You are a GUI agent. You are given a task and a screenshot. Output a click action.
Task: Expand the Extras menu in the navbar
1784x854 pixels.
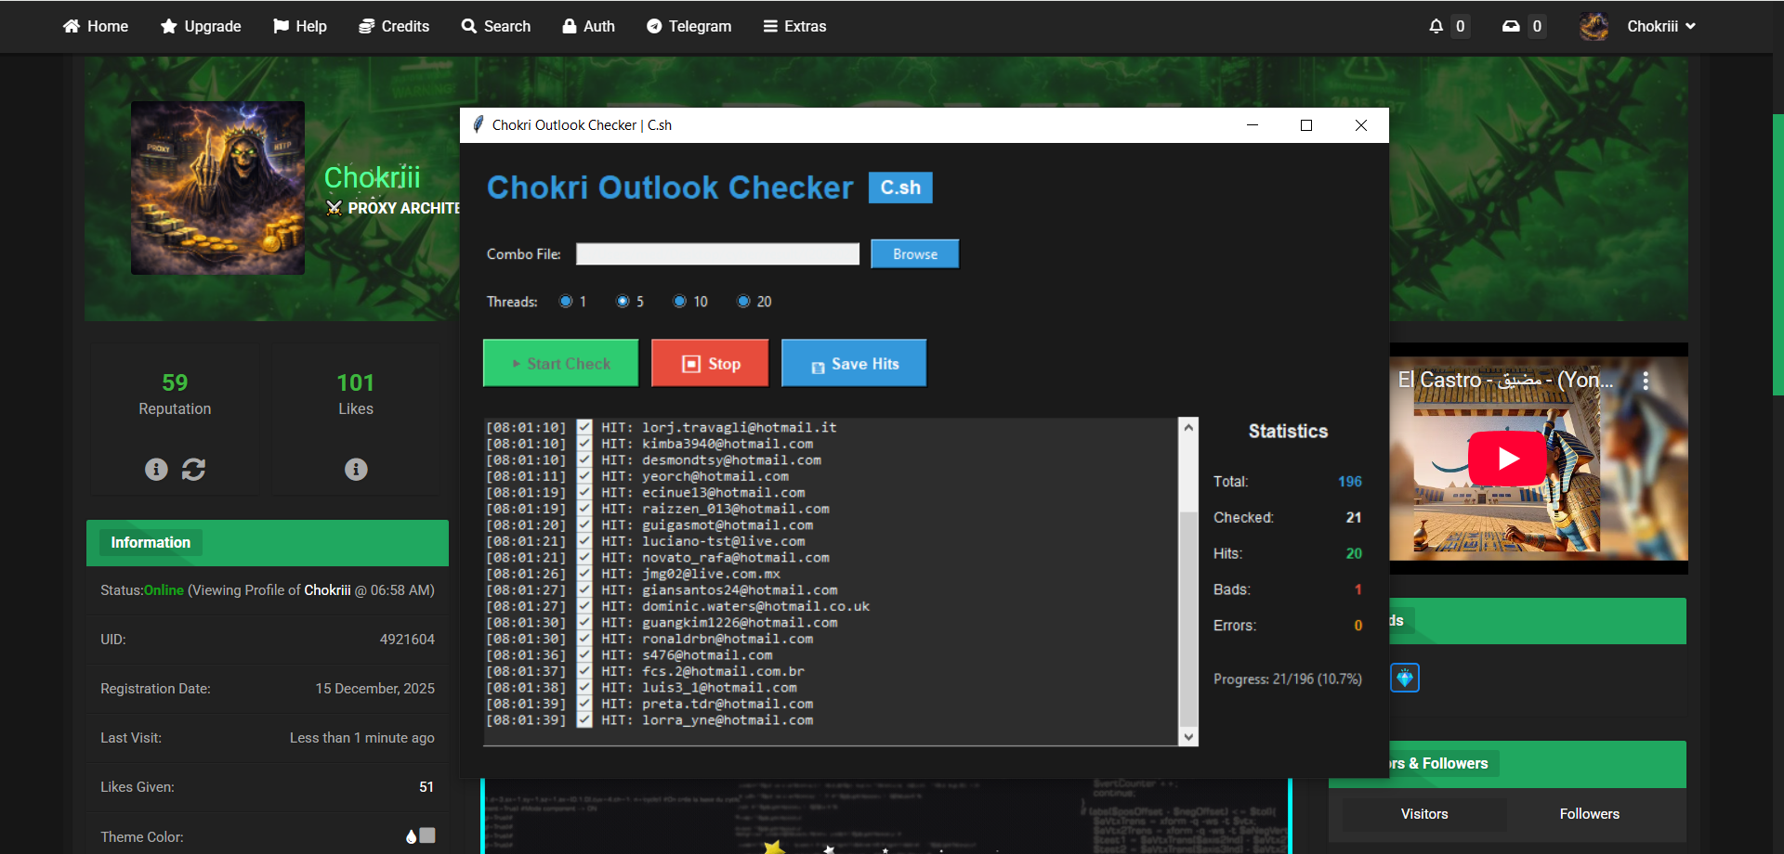(794, 26)
